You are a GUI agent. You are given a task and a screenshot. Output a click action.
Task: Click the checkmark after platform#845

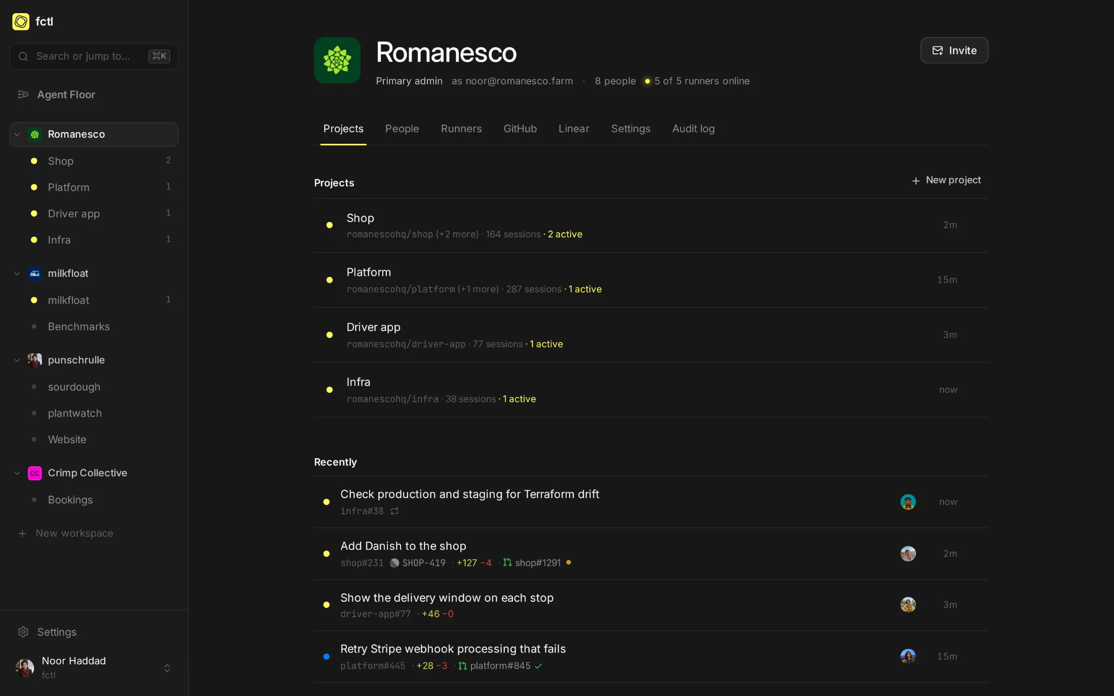coord(538,666)
